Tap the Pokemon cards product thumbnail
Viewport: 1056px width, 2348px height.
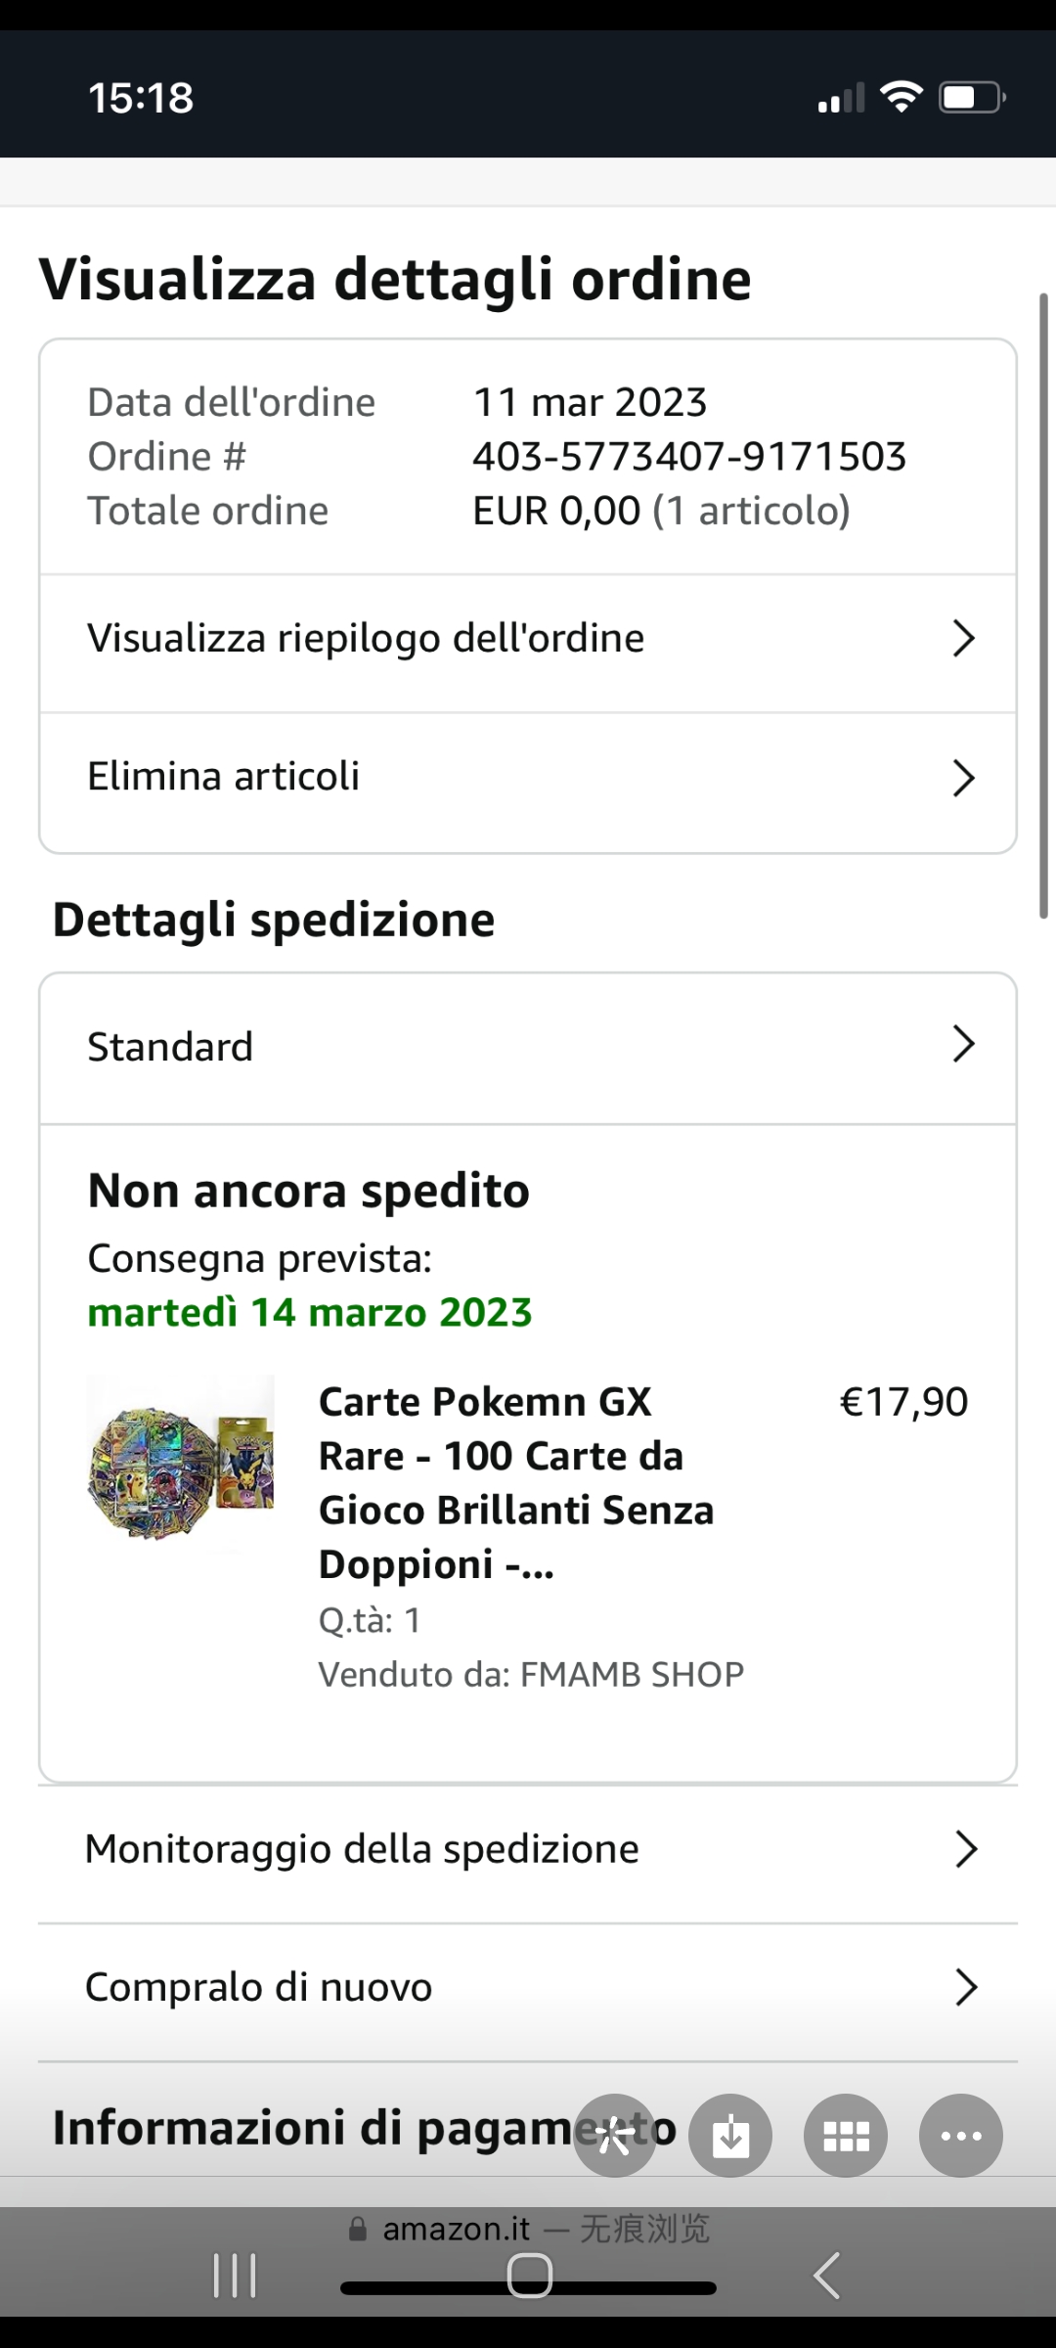click(181, 1461)
